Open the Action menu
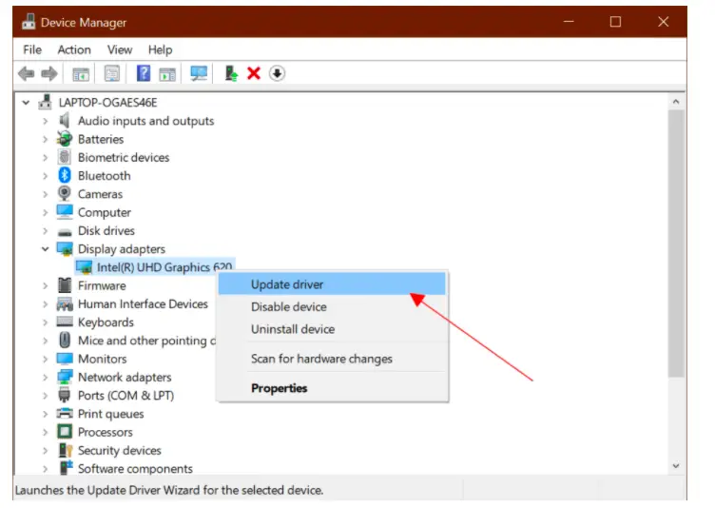 (x=74, y=49)
